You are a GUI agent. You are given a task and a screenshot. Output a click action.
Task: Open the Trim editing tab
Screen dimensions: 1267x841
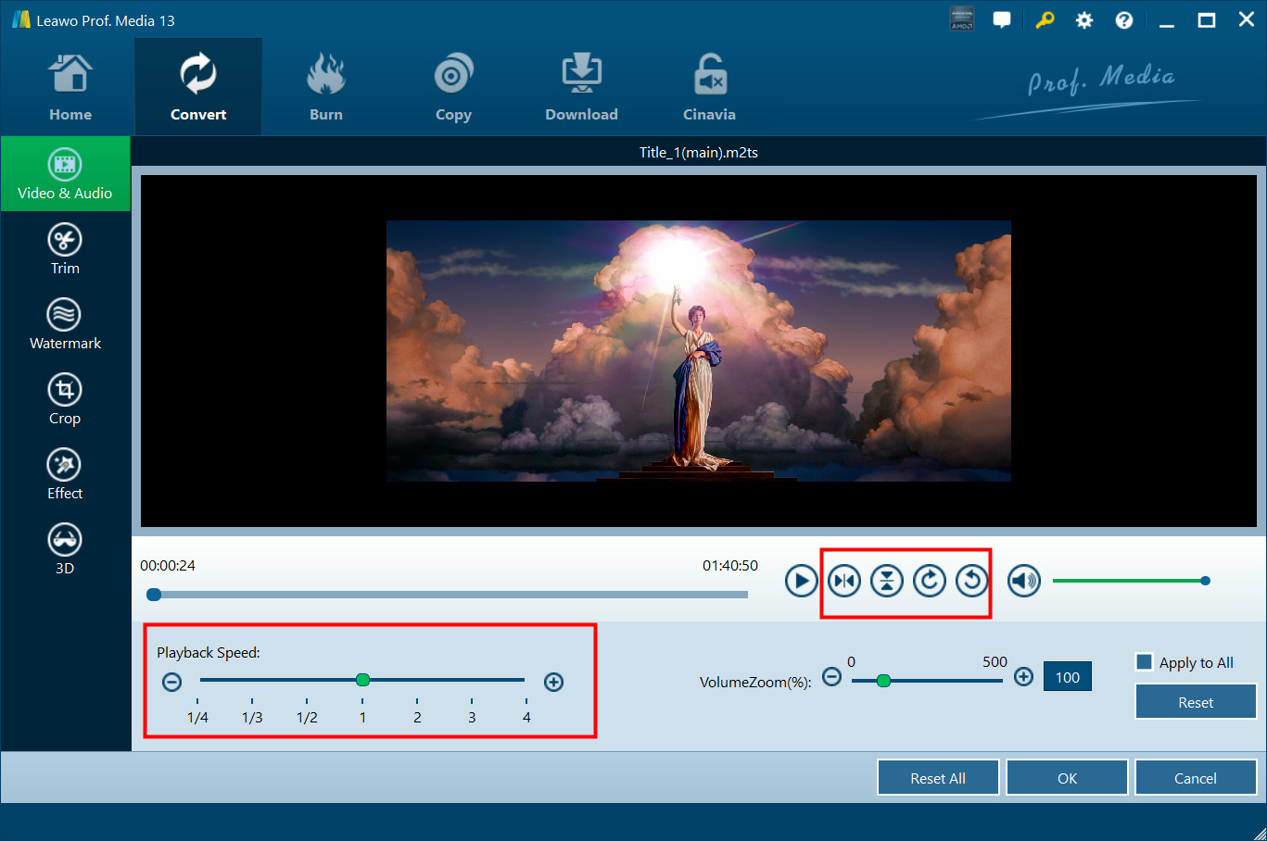point(65,249)
